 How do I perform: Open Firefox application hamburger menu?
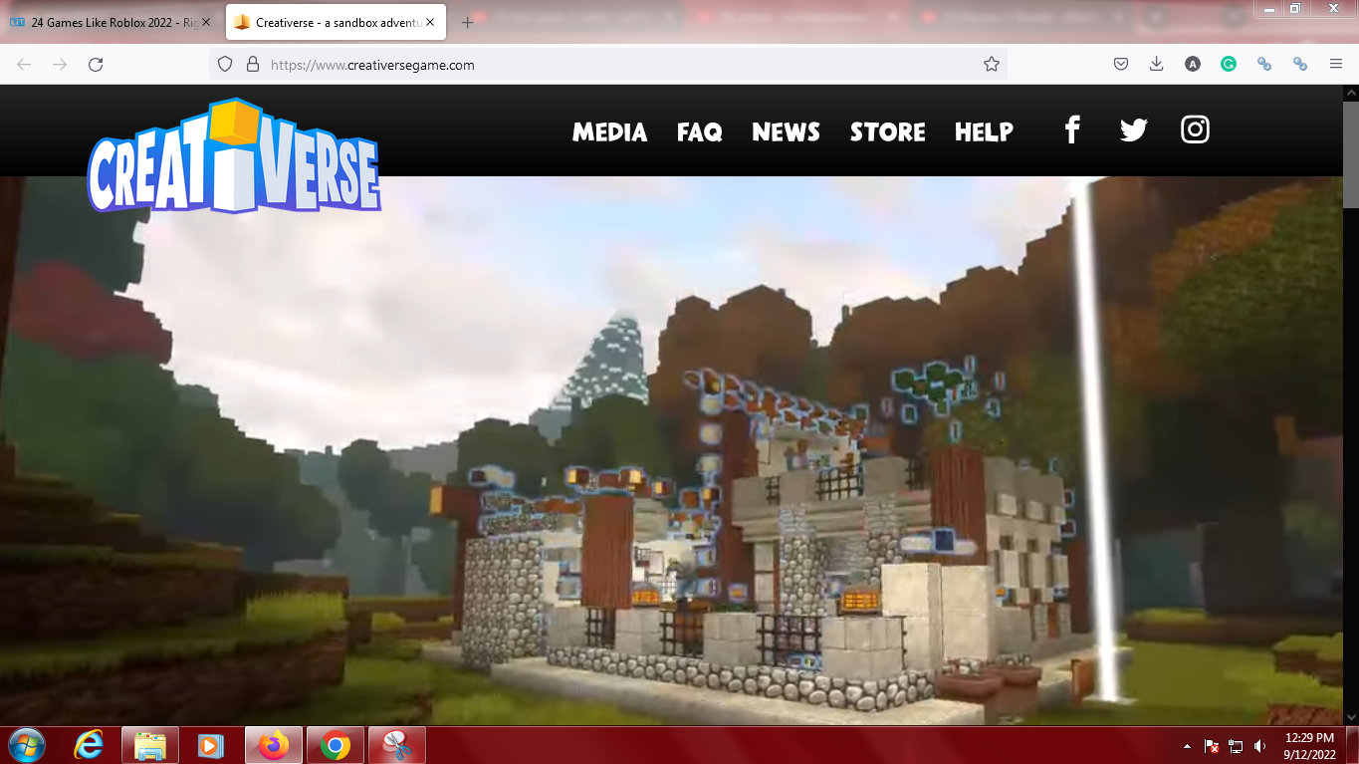(1336, 65)
